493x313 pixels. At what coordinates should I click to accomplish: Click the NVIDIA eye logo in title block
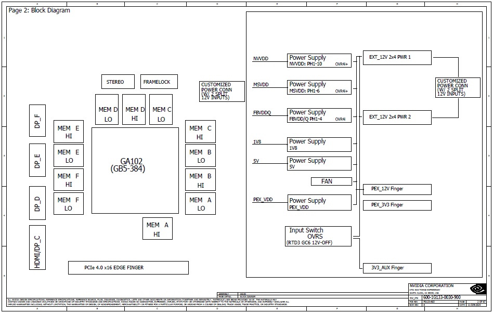point(477,289)
